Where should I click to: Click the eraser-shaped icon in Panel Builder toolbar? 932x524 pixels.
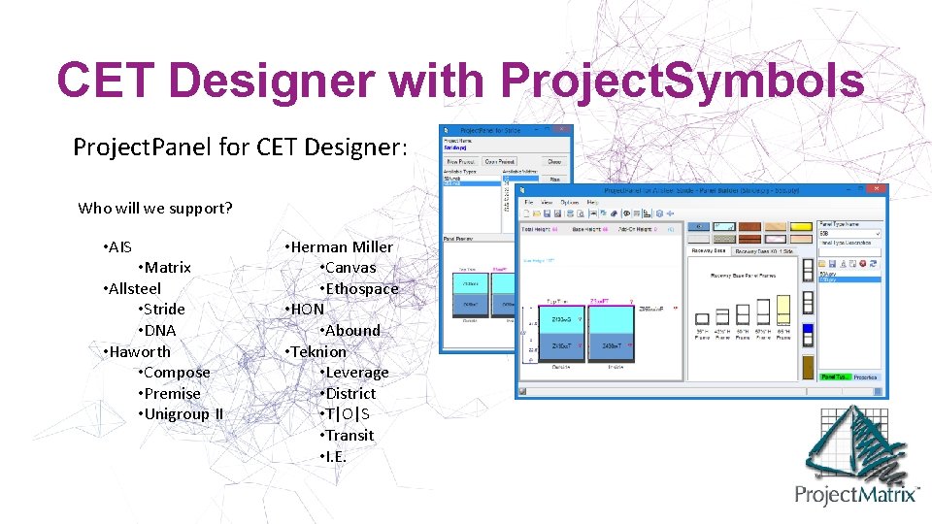(614, 213)
